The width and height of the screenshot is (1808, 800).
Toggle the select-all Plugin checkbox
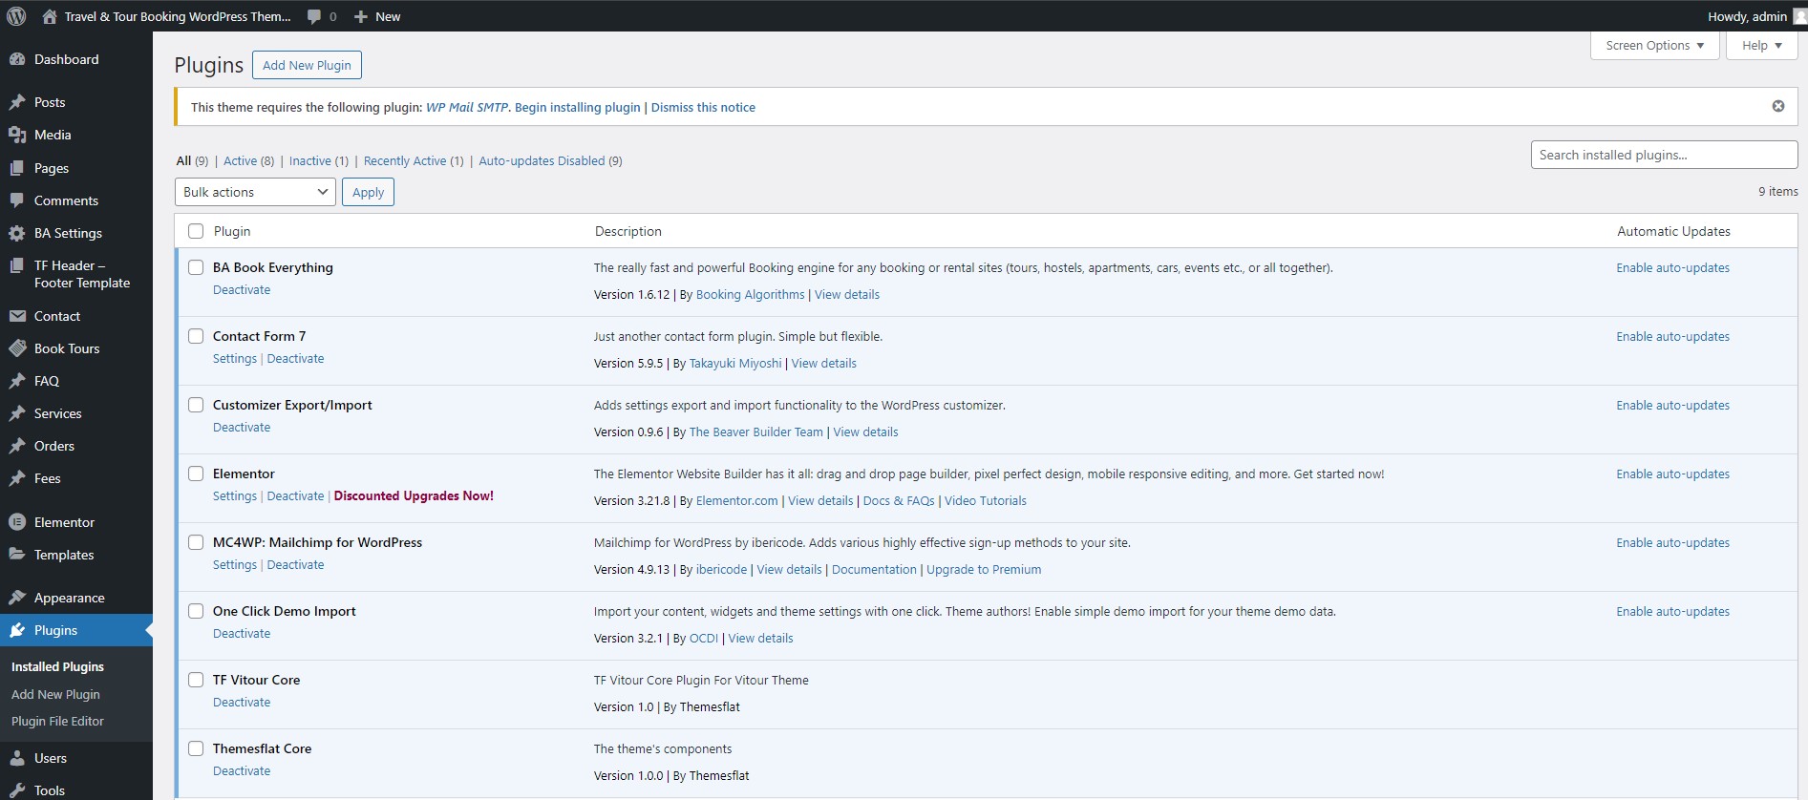(196, 231)
